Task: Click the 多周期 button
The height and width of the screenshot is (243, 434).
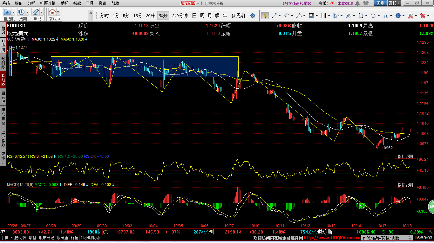Action: [x=238, y=16]
